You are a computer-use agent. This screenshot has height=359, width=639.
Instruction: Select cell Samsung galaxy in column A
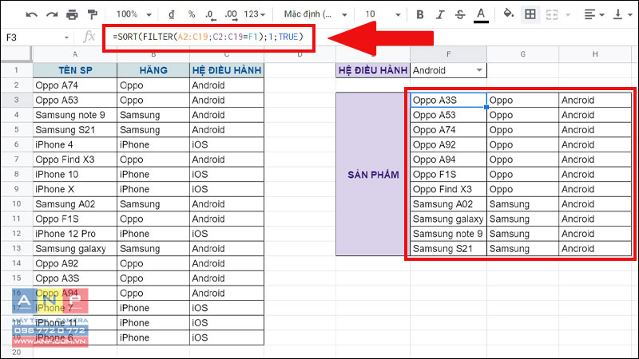[x=75, y=248]
